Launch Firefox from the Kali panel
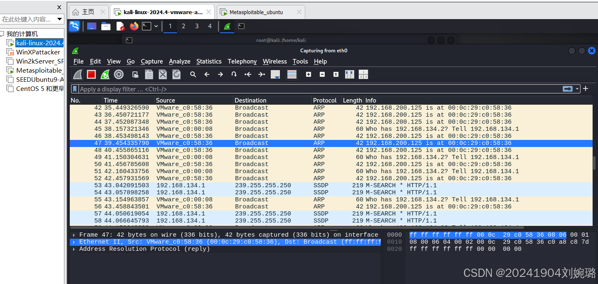 point(134,26)
